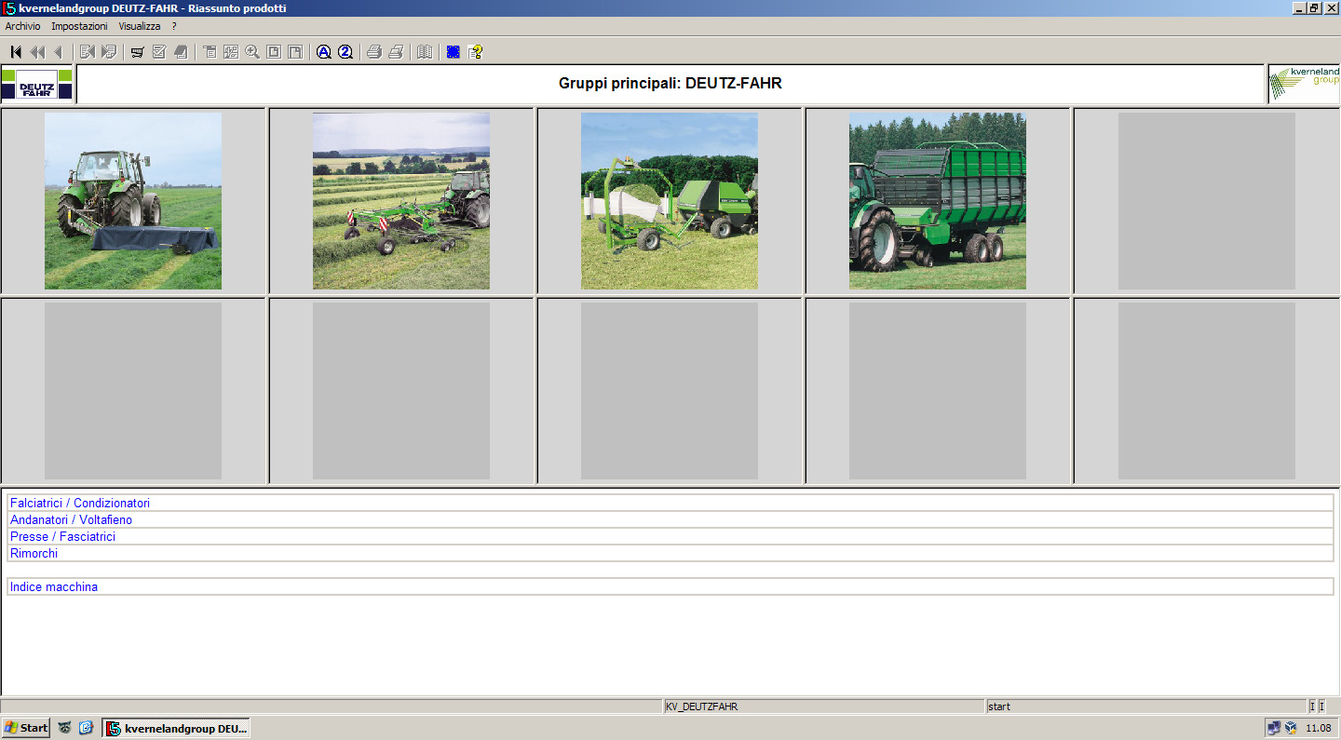Viewport: 1341px width, 740px height.
Task: Click the network monitors tray icon
Action: [1274, 728]
